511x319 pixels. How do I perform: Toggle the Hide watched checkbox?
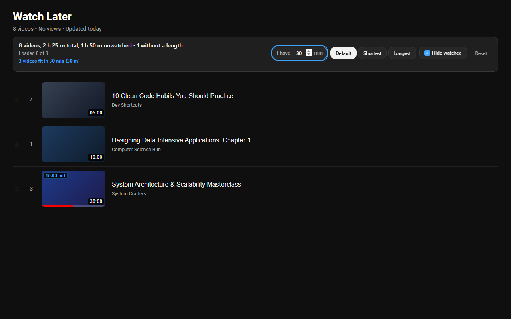[427, 53]
